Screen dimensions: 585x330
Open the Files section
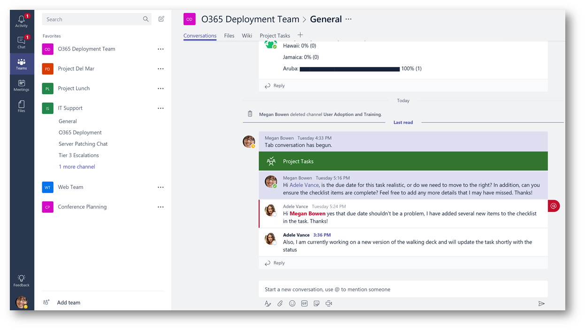[22, 105]
